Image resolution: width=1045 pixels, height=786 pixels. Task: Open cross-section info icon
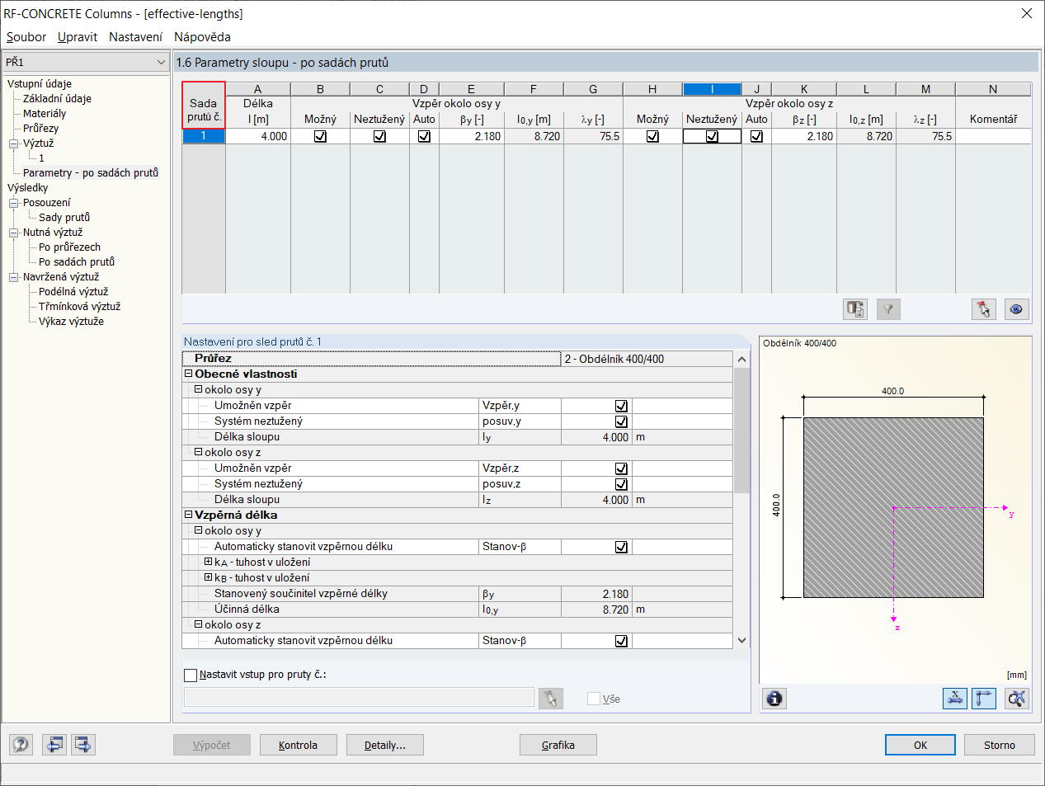point(774,699)
